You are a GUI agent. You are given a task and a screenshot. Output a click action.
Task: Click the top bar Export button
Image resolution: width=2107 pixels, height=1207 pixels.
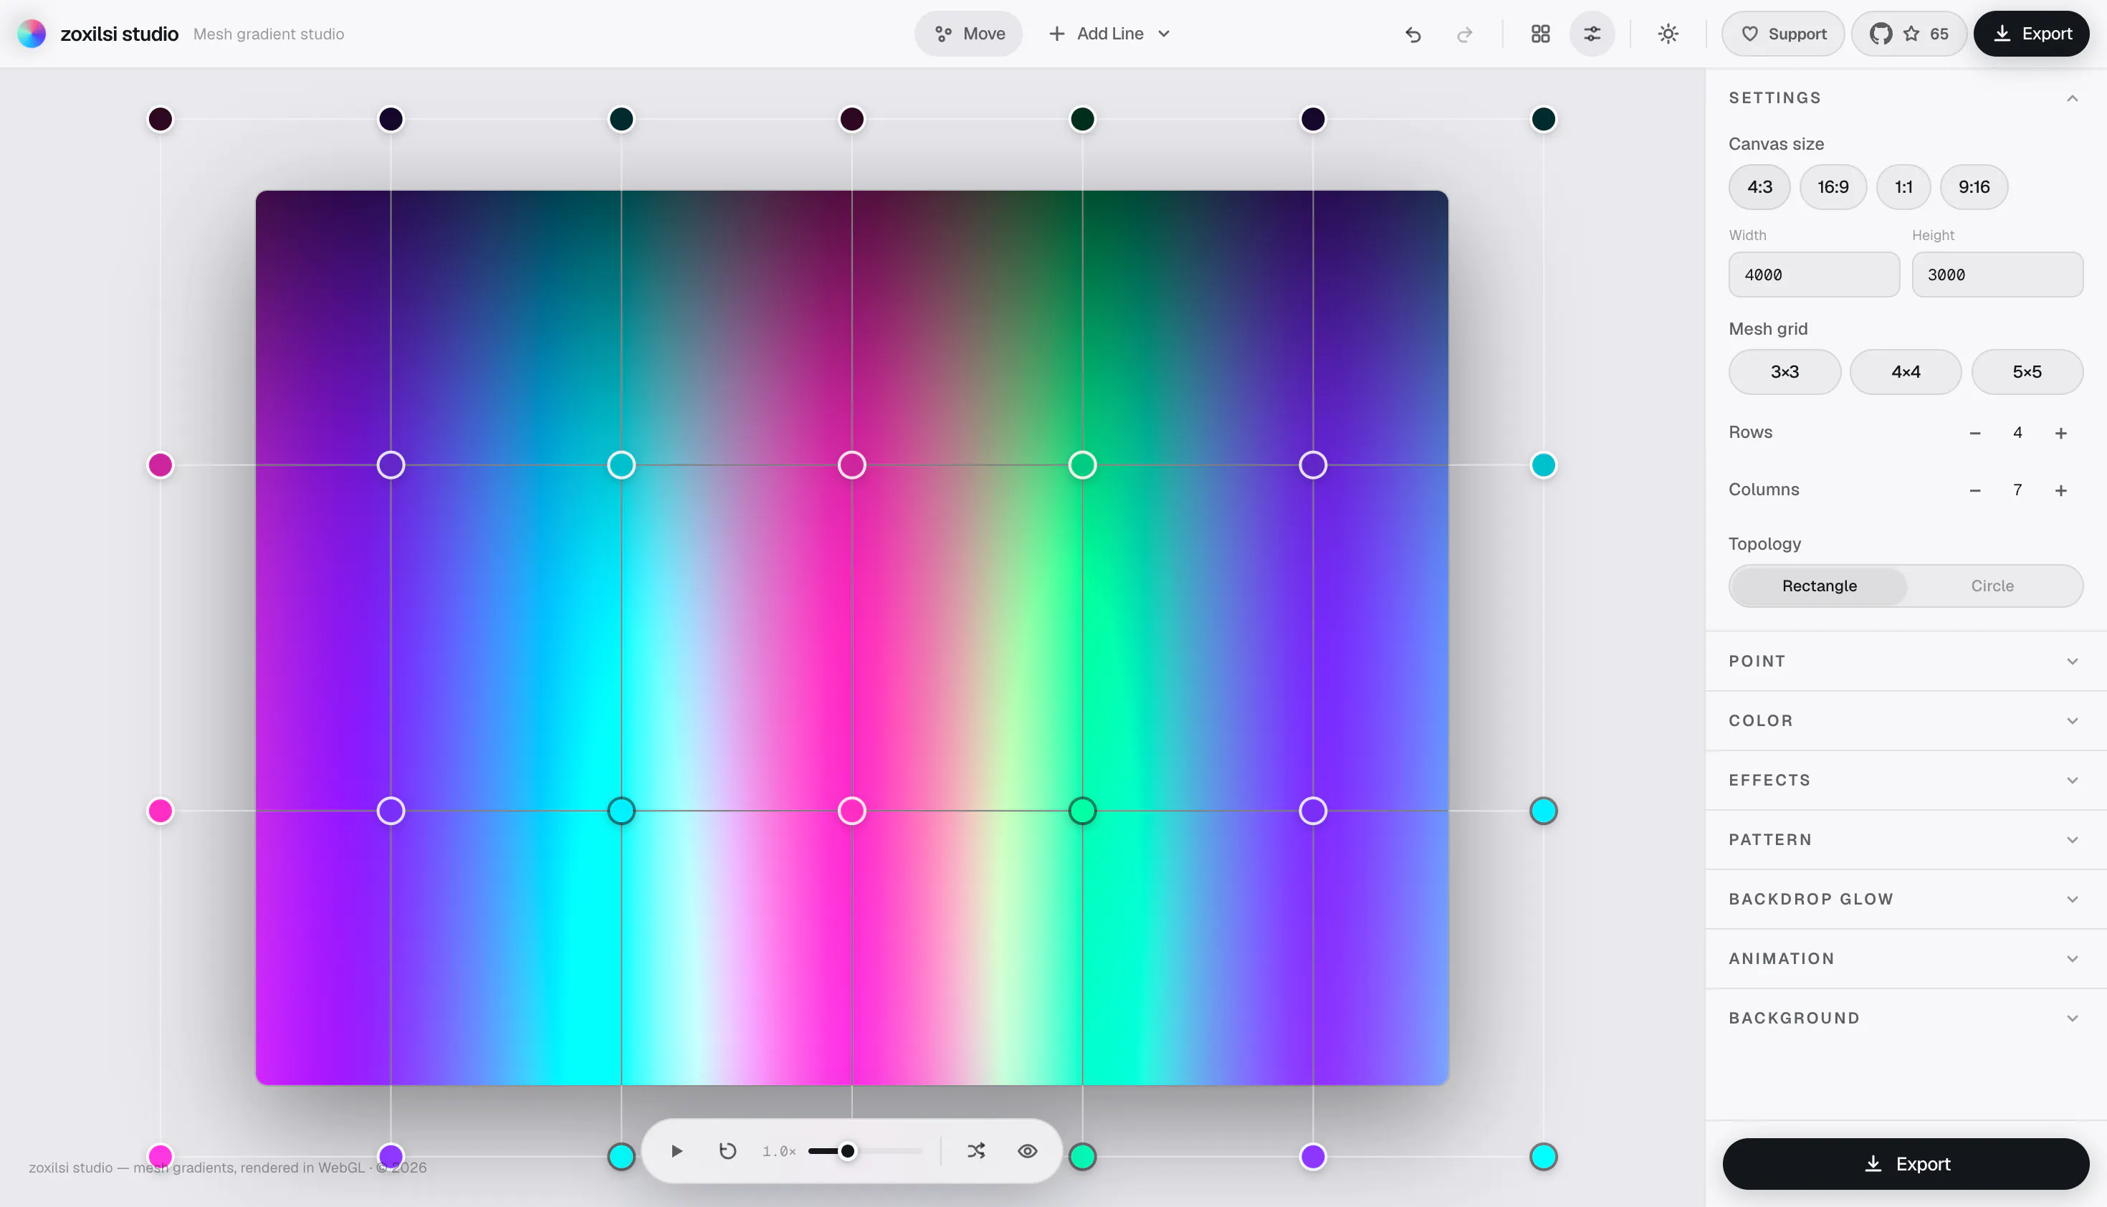click(2031, 34)
